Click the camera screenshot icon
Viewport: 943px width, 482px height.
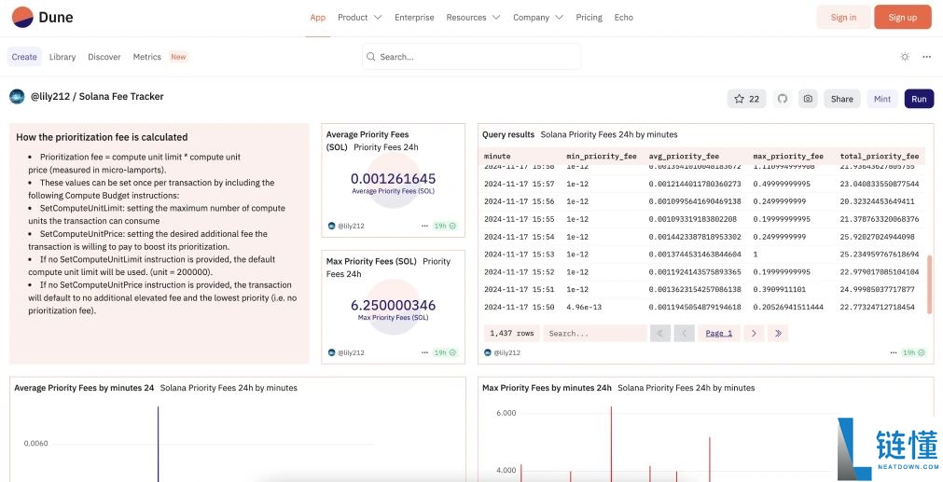(808, 99)
